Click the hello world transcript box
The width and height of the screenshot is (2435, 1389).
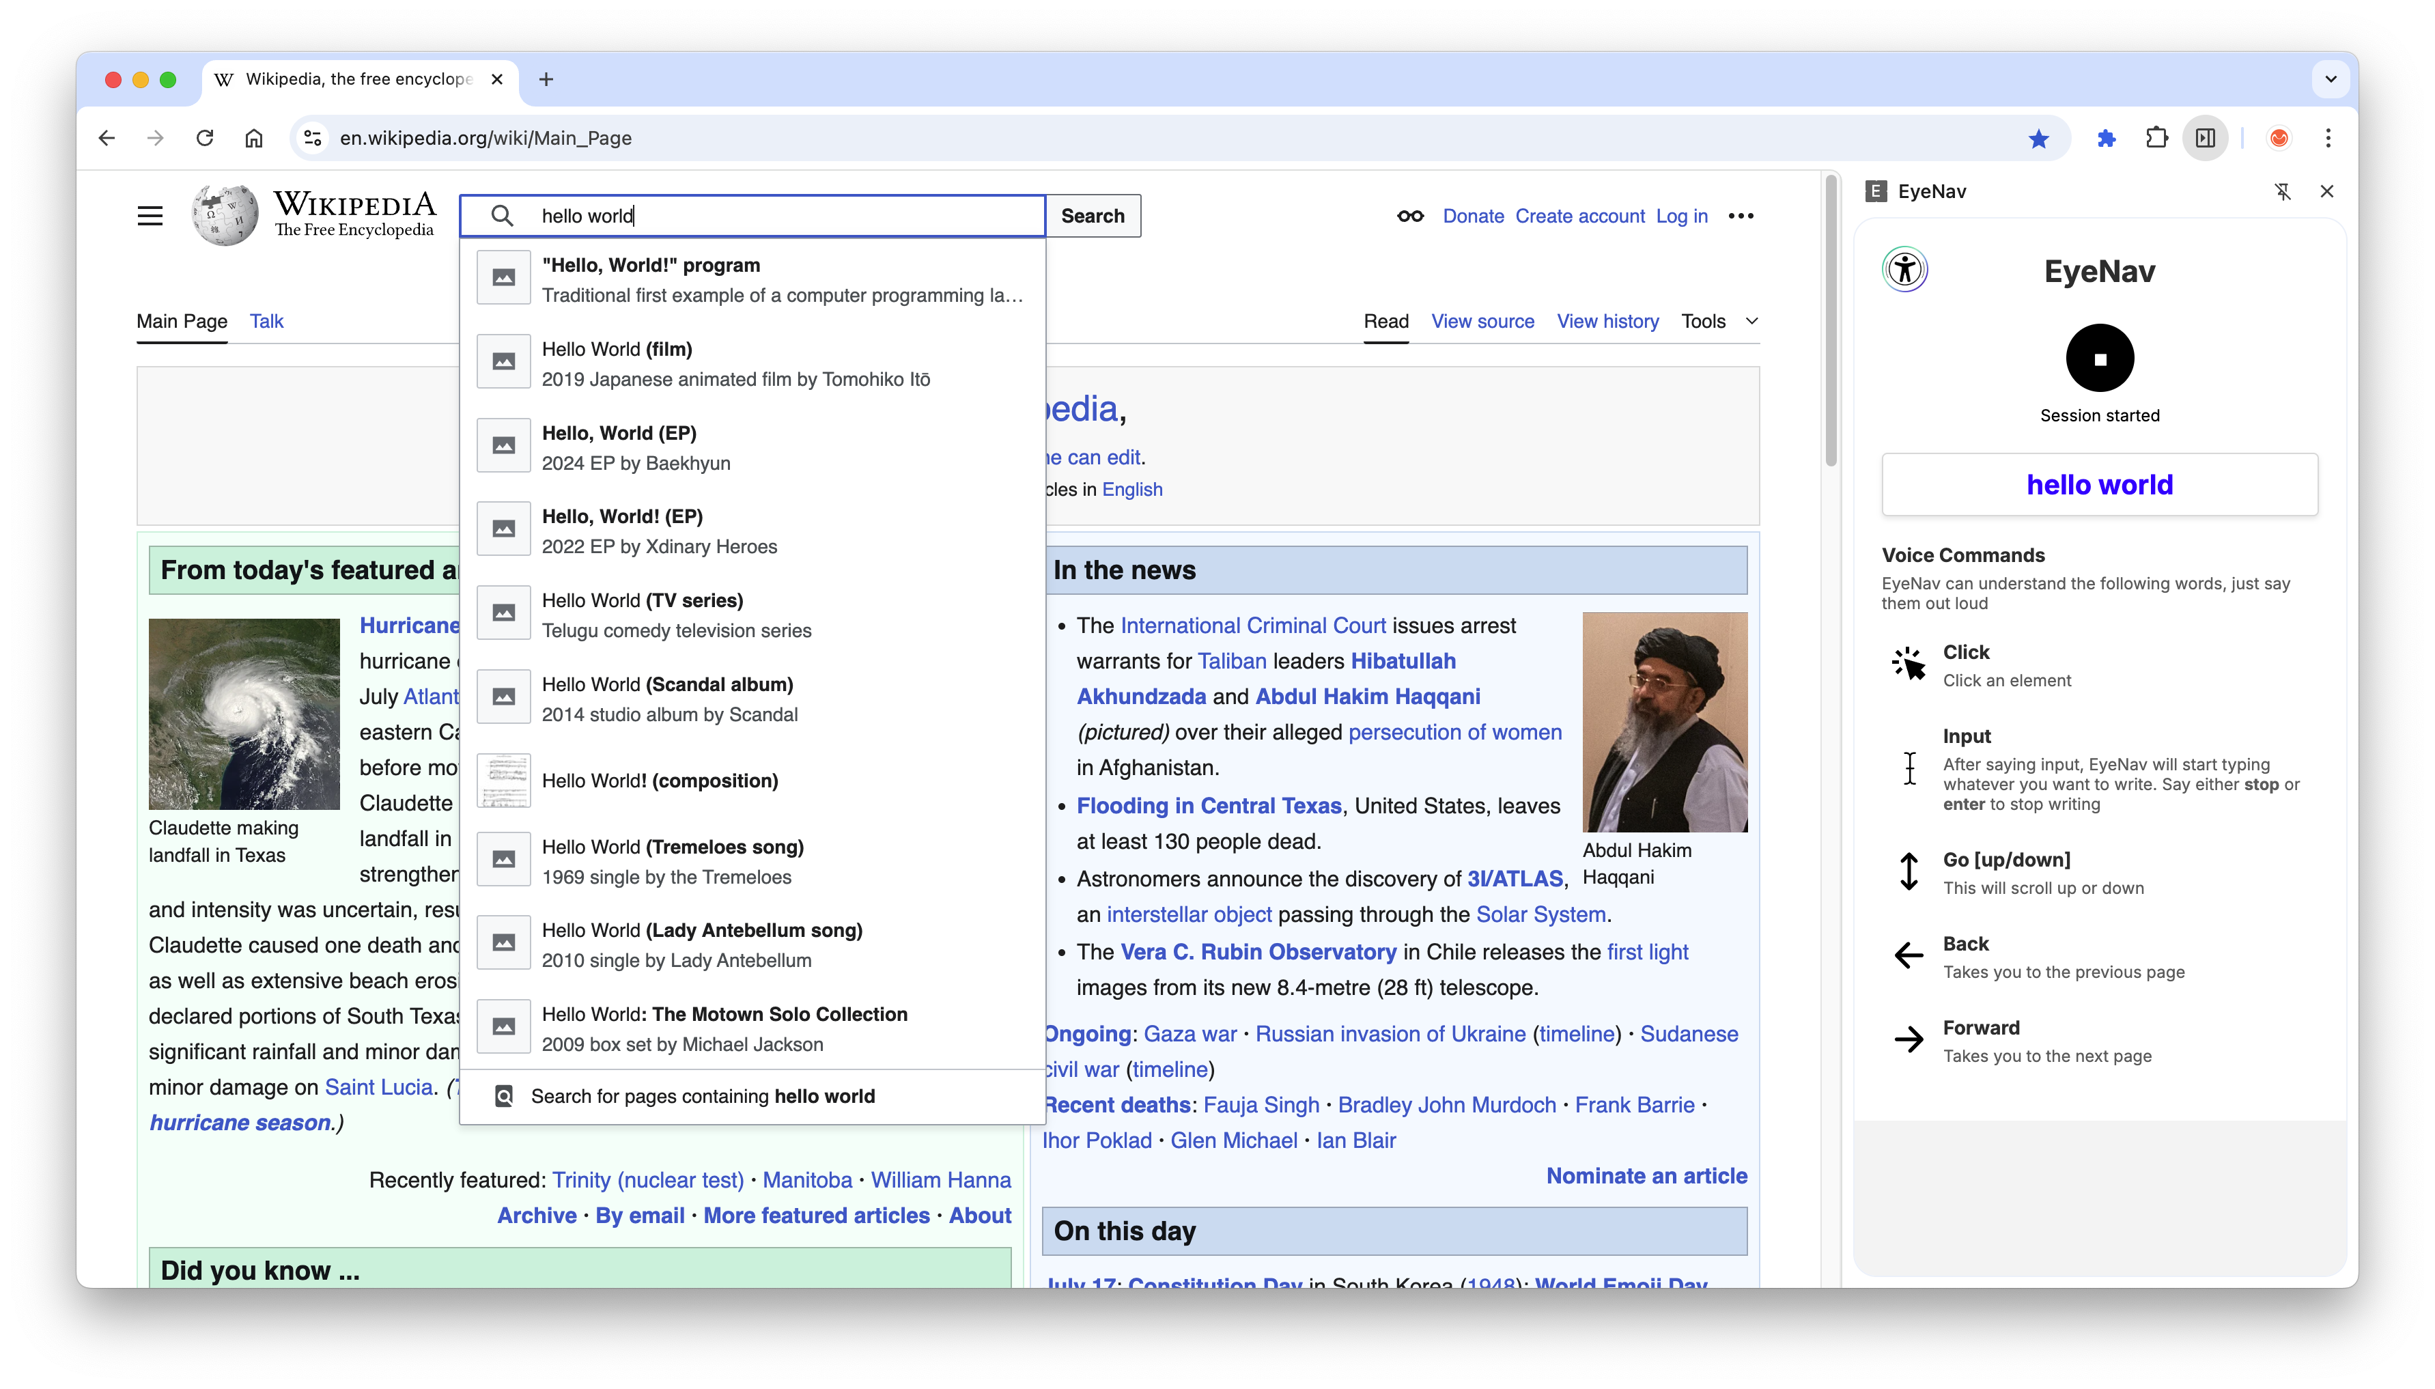click(x=2099, y=485)
